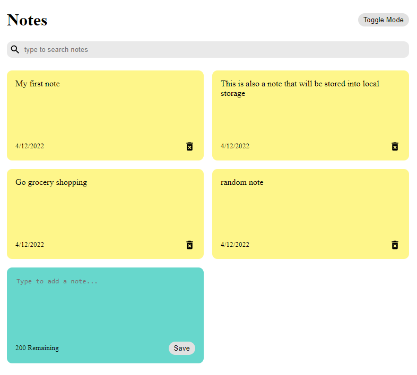Image resolution: width=417 pixels, height=375 pixels.
Task: Click the teal new-note card's bottom edge
Action: 105,361
